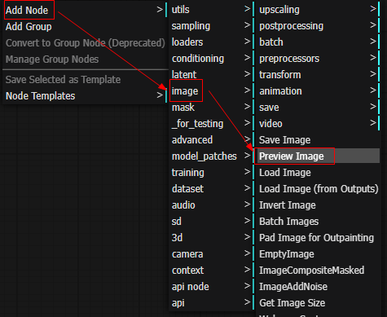Open the image category
387x317 pixels.
[x=212, y=91]
